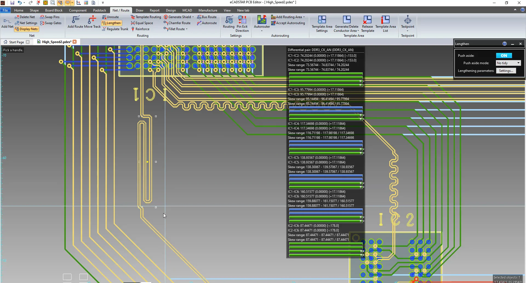Expand the Testpoint dropdown
Viewport: 526px width, 283px height.
coord(407,31)
